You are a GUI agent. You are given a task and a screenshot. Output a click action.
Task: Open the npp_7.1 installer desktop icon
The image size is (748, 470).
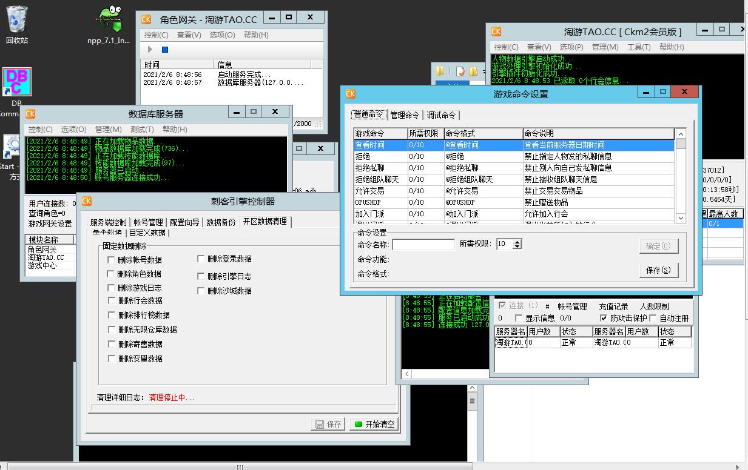pos(109,22)
